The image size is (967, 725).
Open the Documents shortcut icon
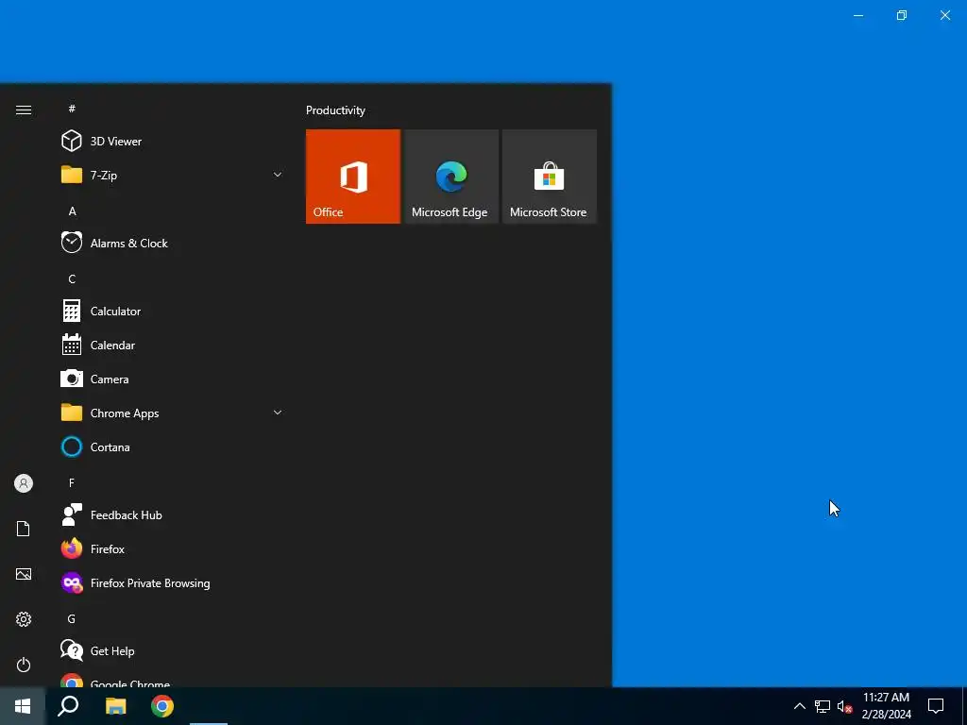point(24,529)
